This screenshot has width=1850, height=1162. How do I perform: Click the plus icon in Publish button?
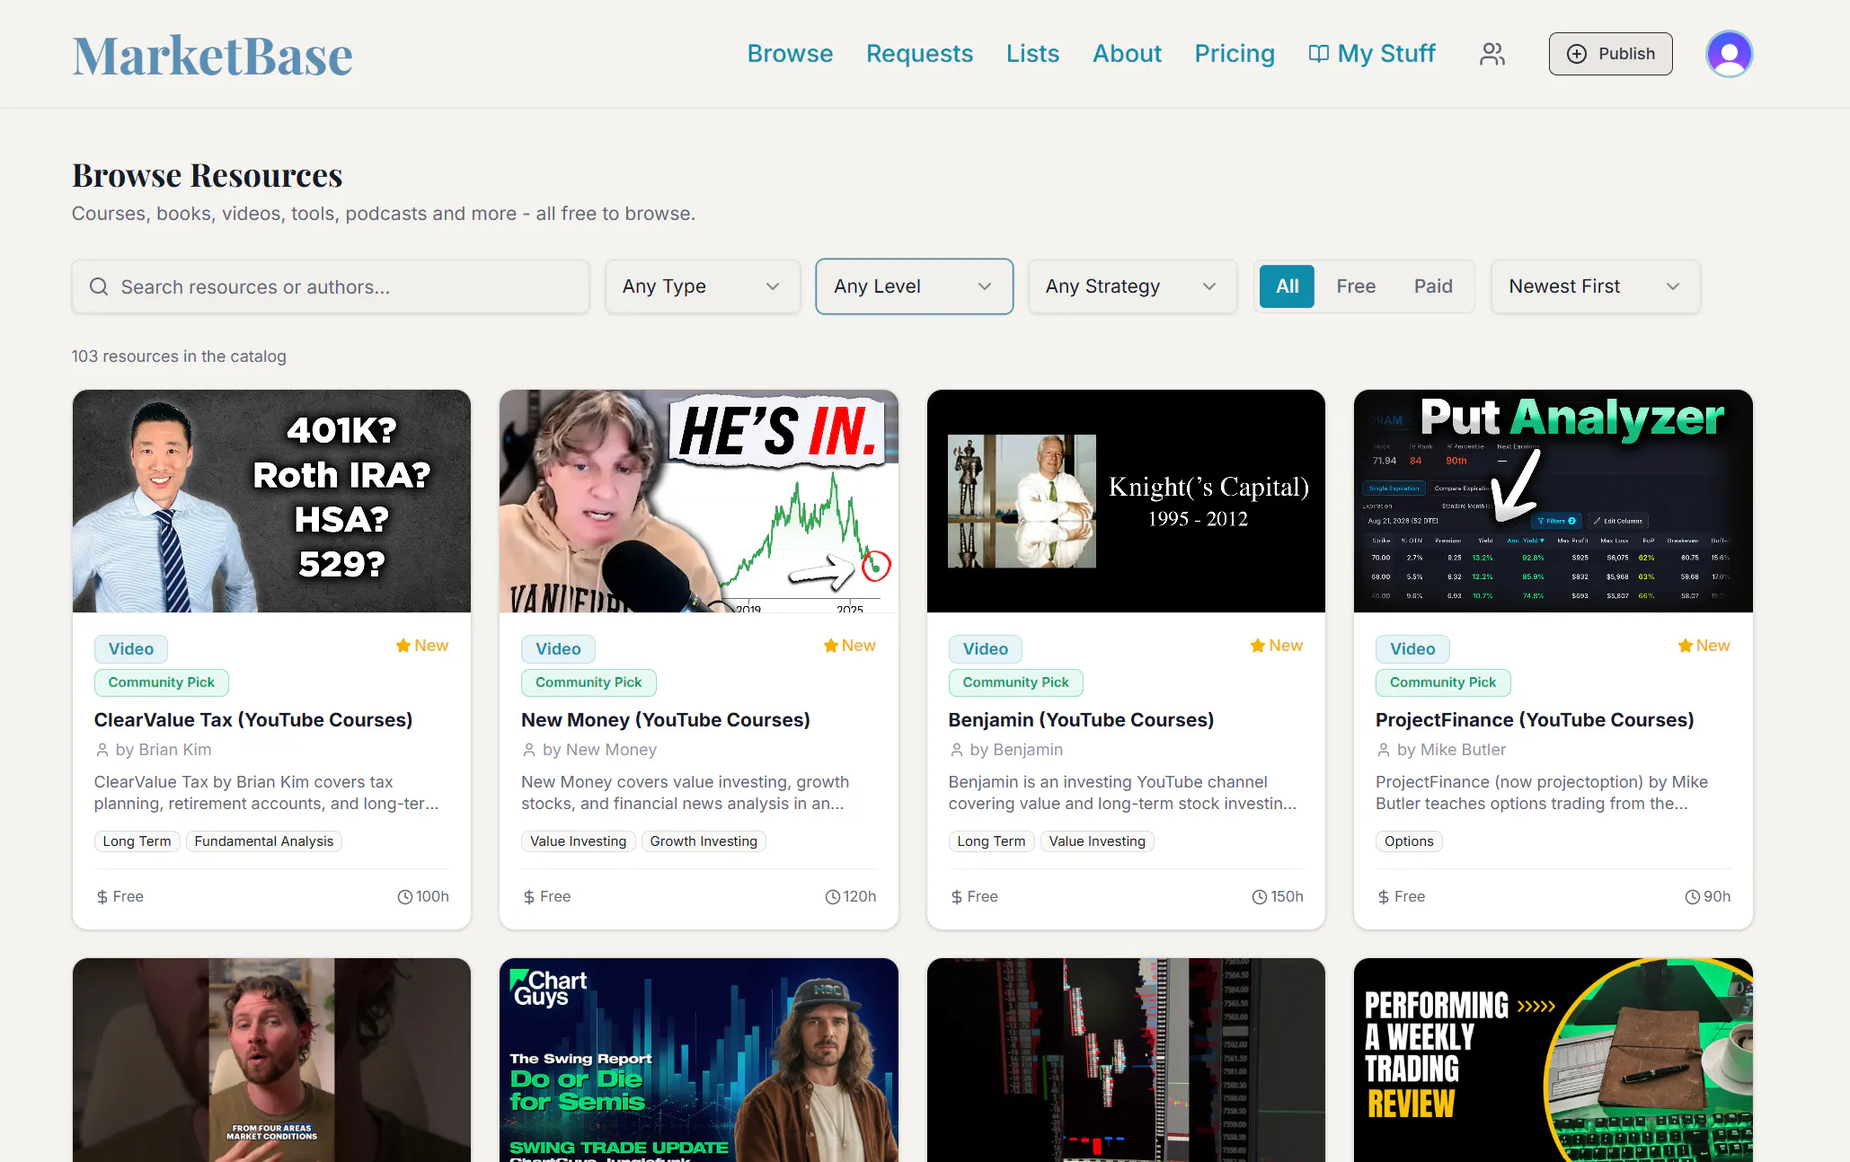point(1577,54)
